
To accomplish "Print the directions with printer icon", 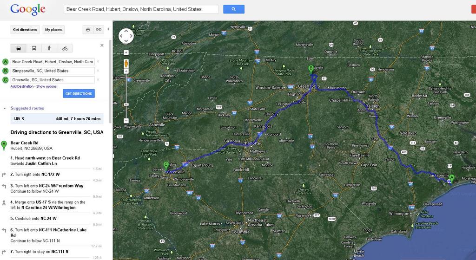I will [88, 30].
